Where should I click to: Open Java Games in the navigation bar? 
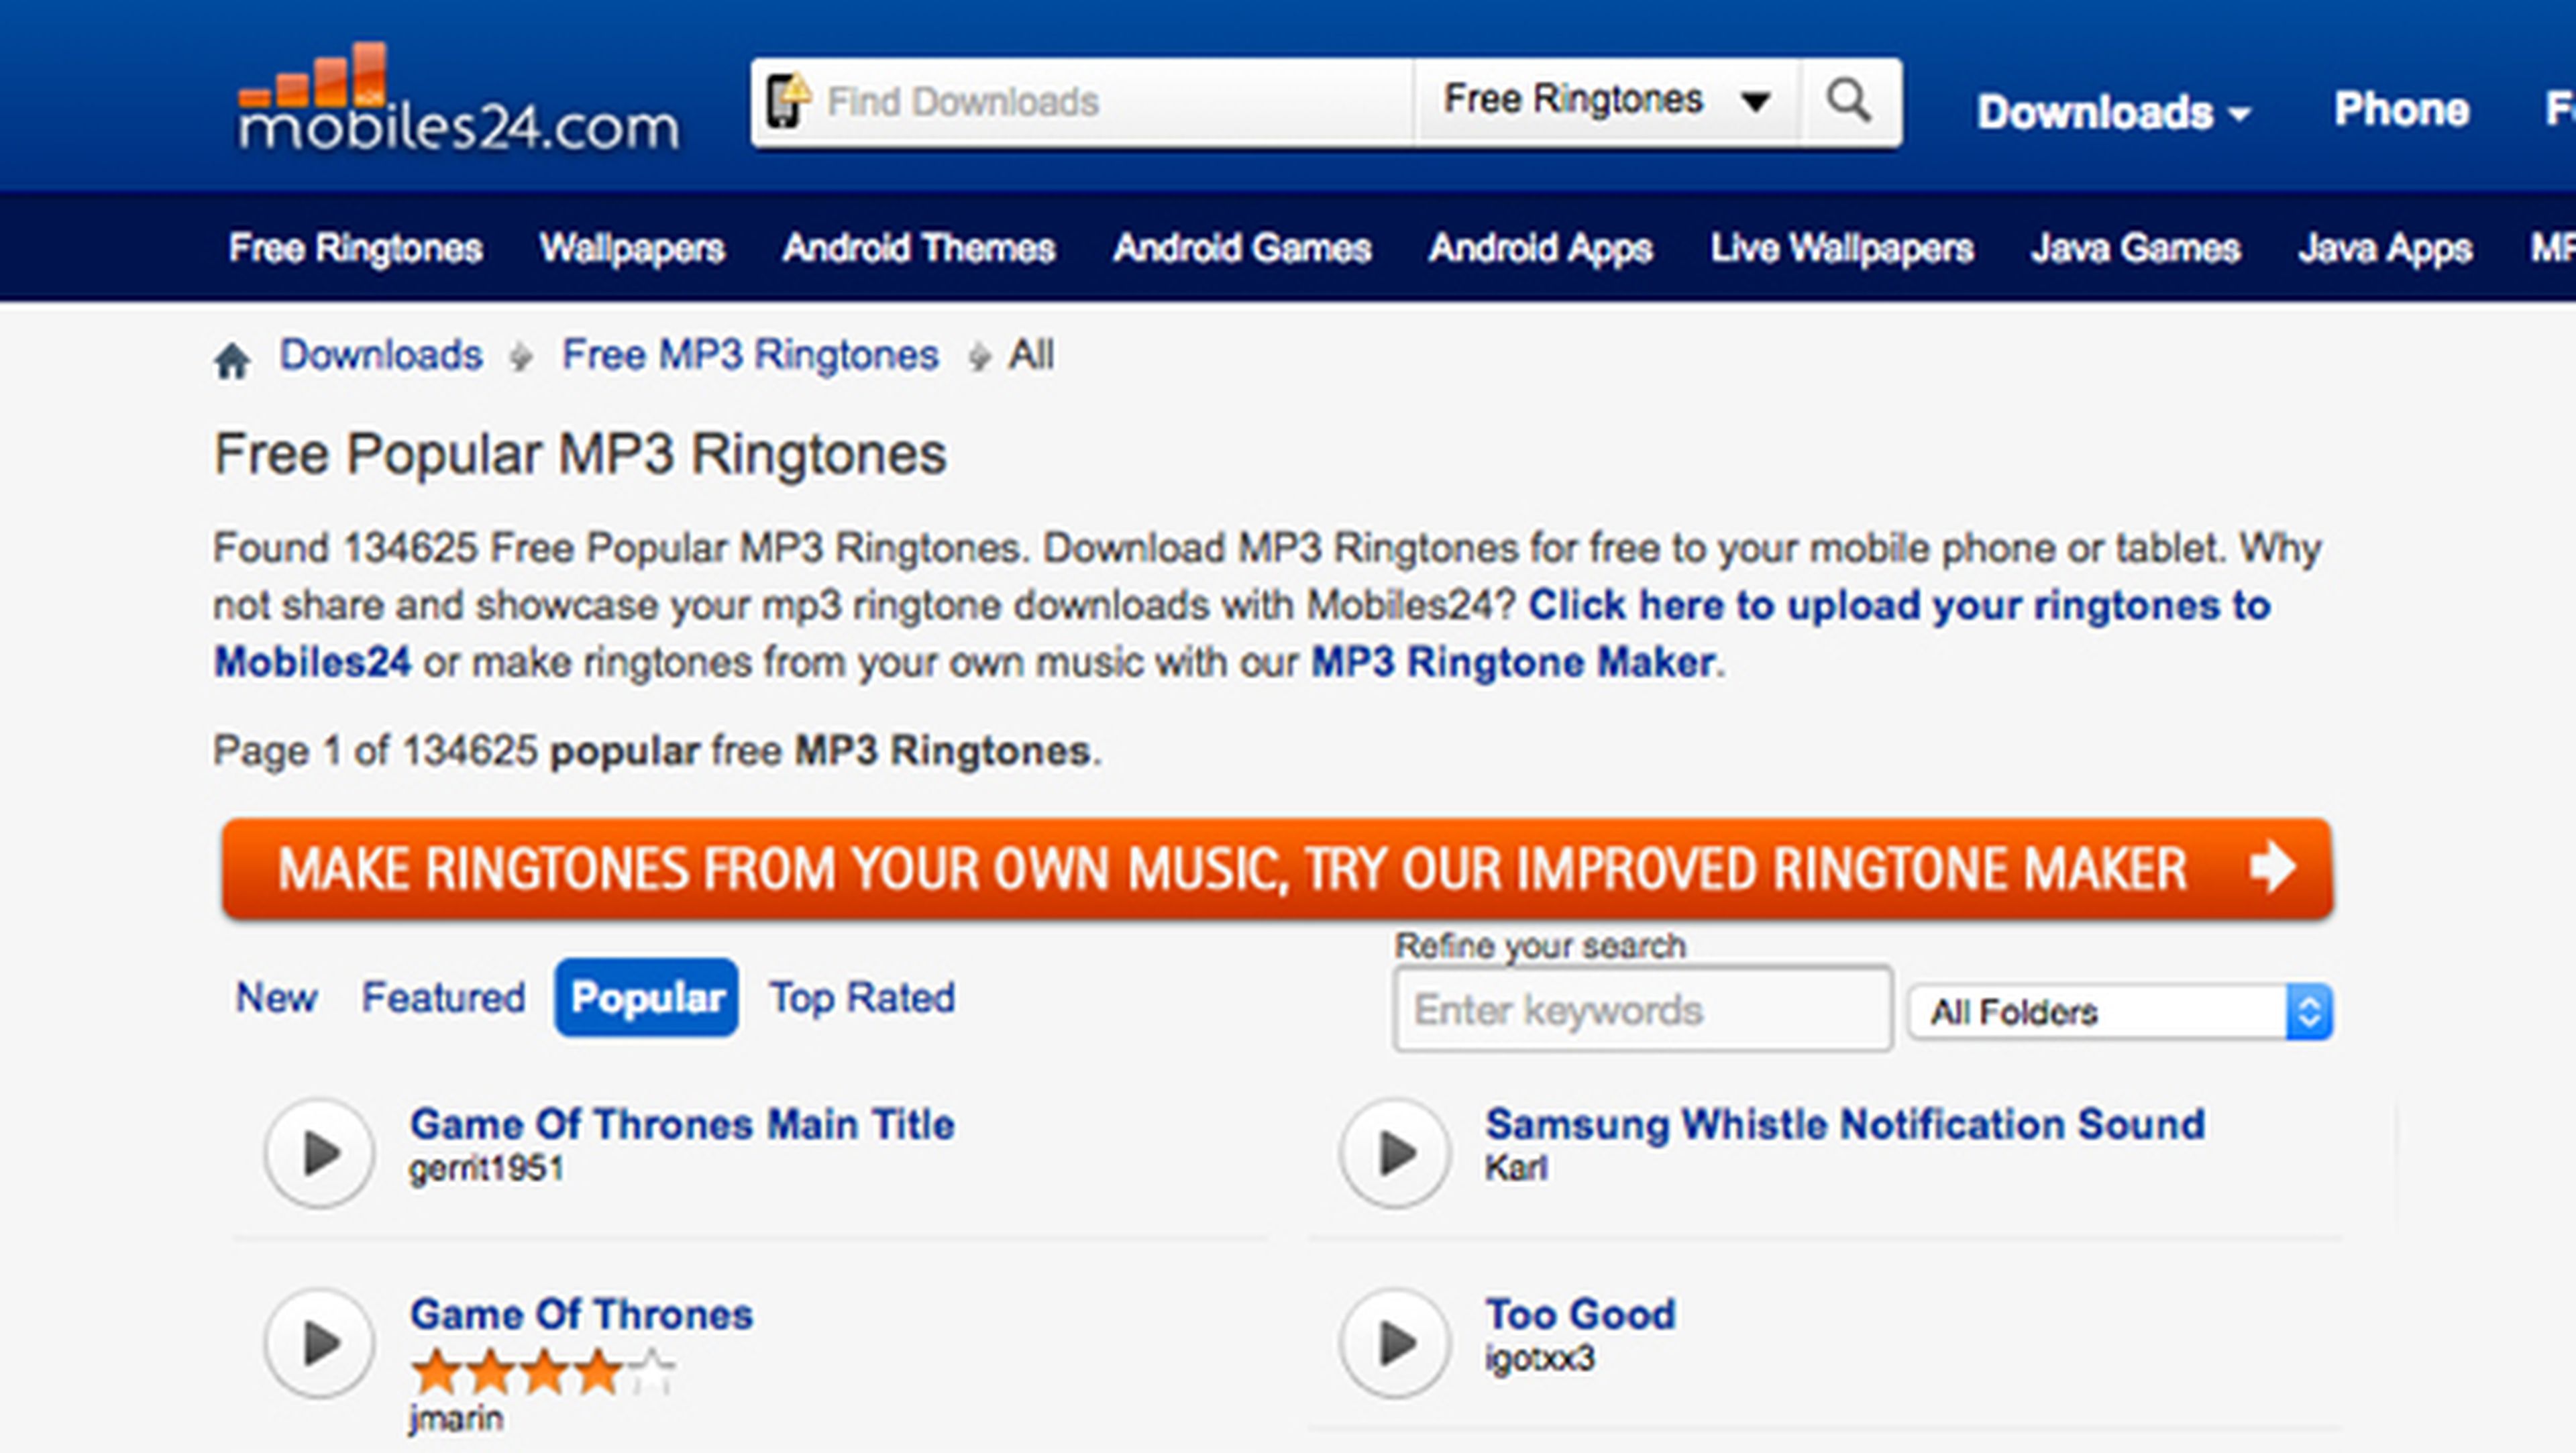click(x=2135, y=248)
